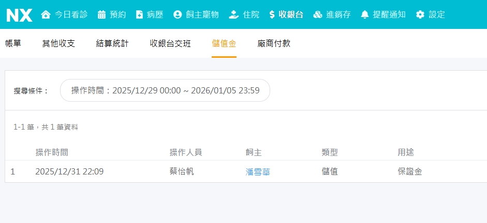Click the 飼主寵物 person icon
The image size is (487, 223).
coord(178,15)
